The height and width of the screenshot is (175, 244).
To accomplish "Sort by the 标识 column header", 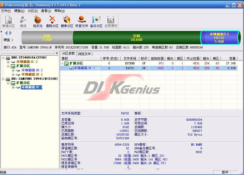I will click(x=144, y=59).
